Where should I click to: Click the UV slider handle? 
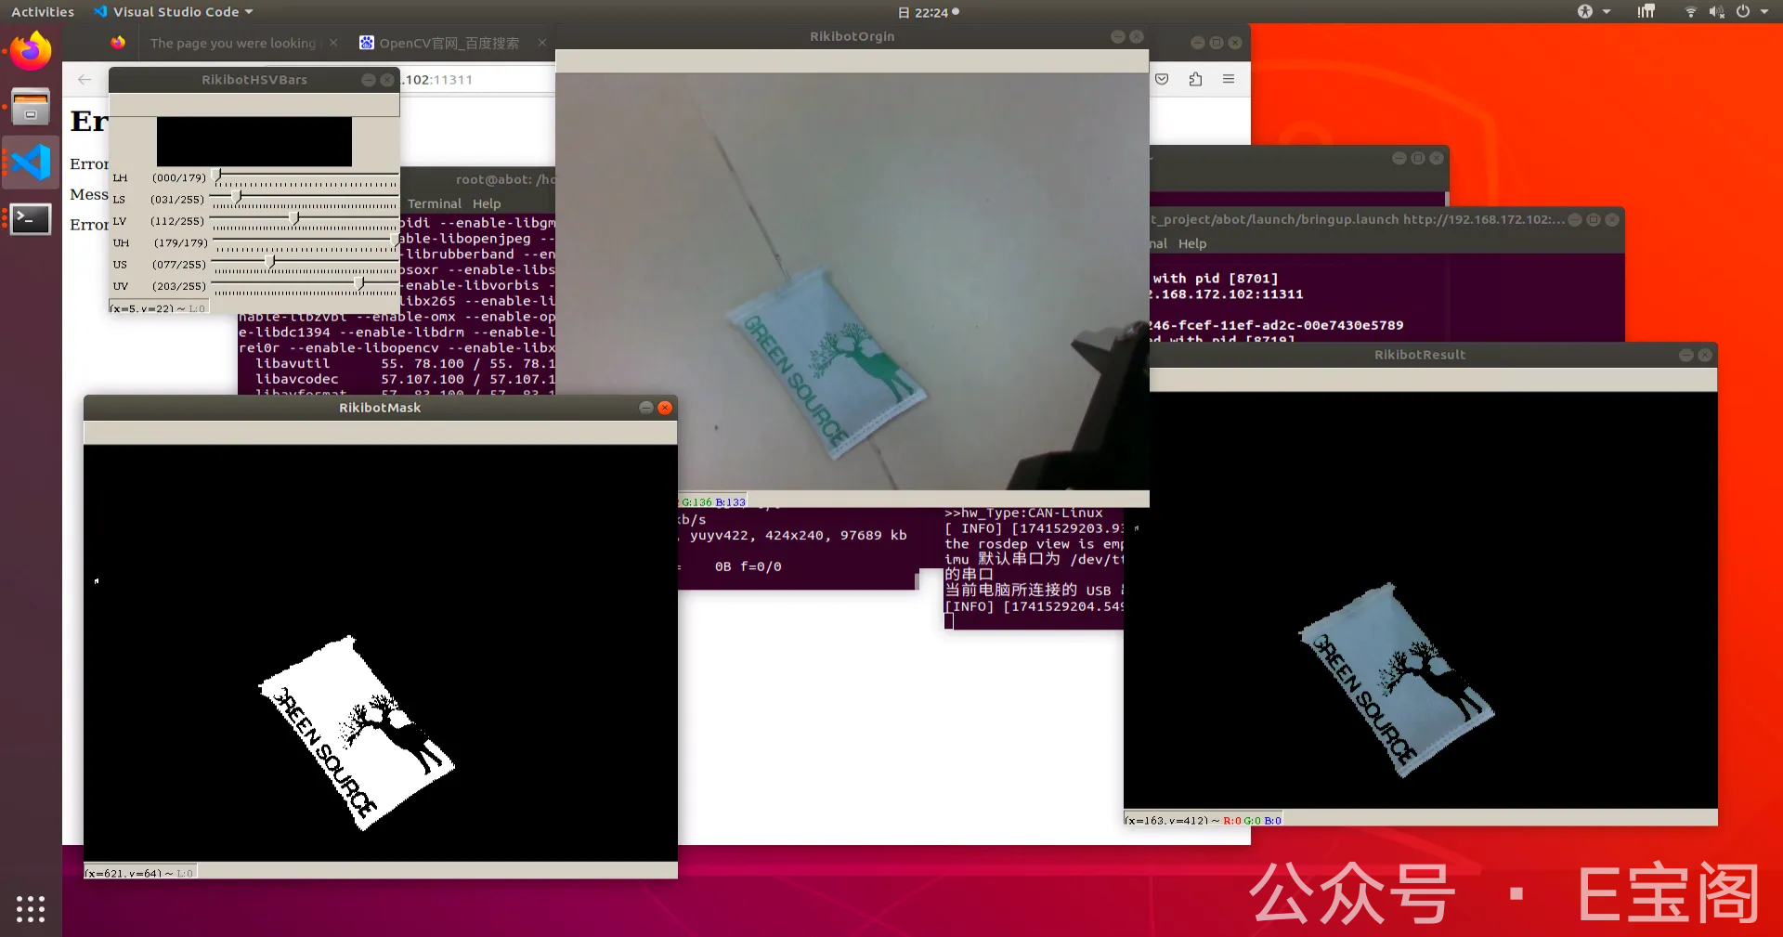coord(360,284)
